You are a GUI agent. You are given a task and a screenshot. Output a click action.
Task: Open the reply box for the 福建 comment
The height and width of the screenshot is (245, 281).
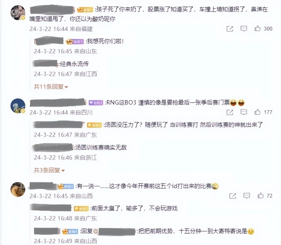[x=244, y=28]
